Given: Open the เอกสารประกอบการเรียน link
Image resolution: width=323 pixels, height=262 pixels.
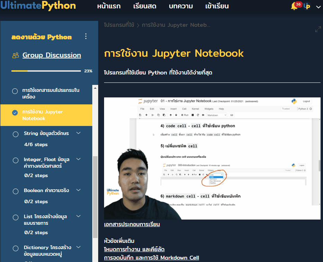Looking at the screenshot, I should 132,224.
